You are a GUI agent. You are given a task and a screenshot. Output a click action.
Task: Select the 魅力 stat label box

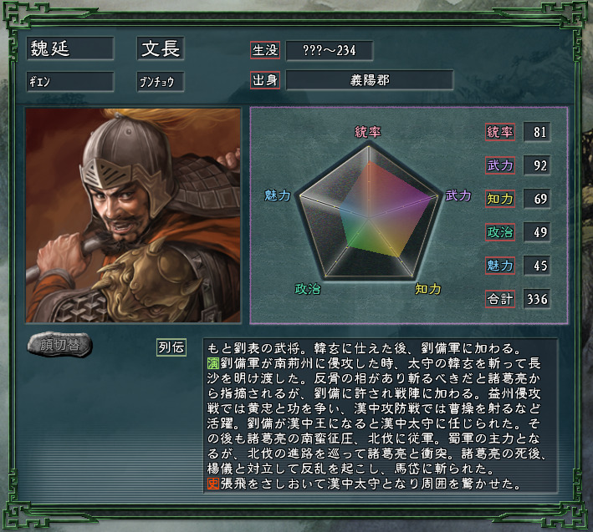[500, 266]
